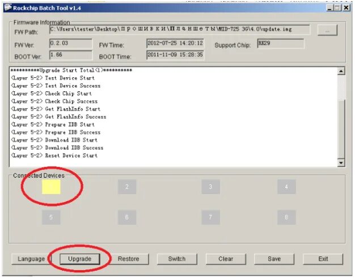Select the yellow connected device slot 1
Screen dimensions: 355x278
(x=51, y=187)
